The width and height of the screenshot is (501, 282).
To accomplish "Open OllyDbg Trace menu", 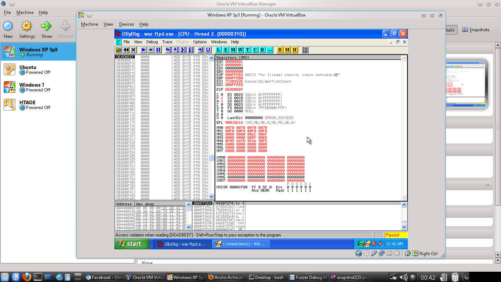I will click(167, 42).
